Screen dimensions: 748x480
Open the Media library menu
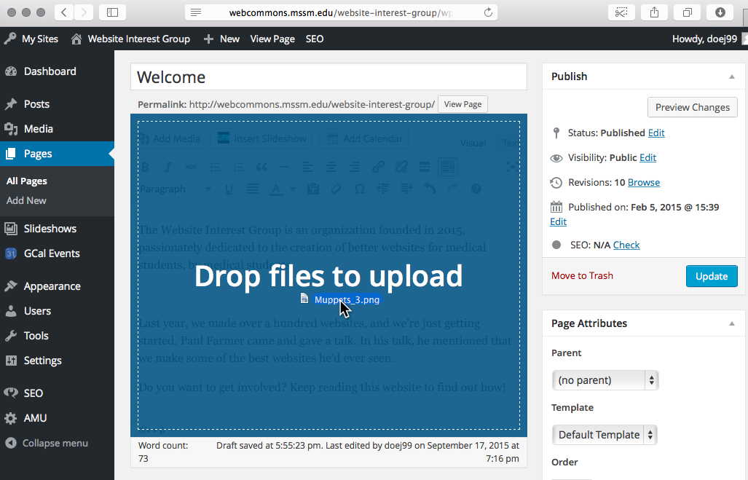pos(38,129)
